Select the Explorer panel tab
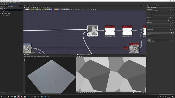175x98 pixels. click(11, 6)
